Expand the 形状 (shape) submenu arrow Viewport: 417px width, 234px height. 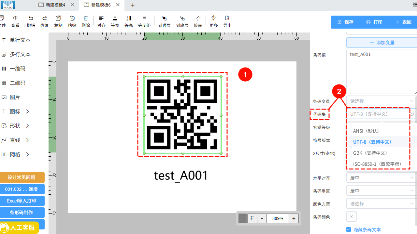[28, 126]
